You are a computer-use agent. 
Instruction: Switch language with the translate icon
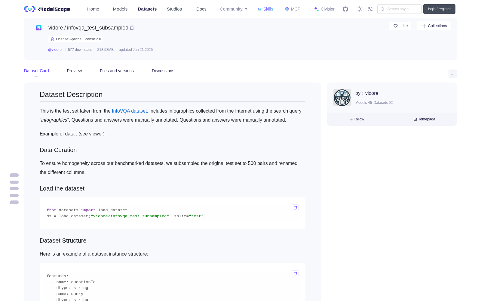(370, 9)
